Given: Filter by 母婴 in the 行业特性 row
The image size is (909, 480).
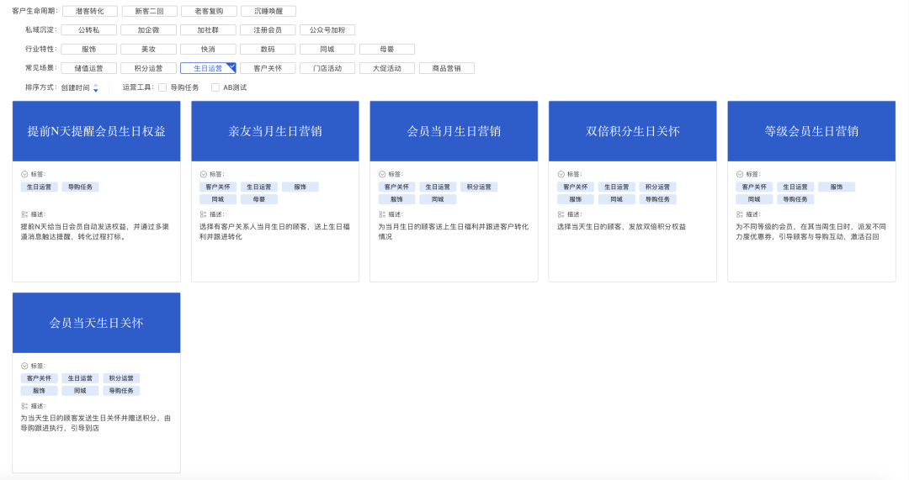Looking at the screenshot, I should [x=387, y=50].
